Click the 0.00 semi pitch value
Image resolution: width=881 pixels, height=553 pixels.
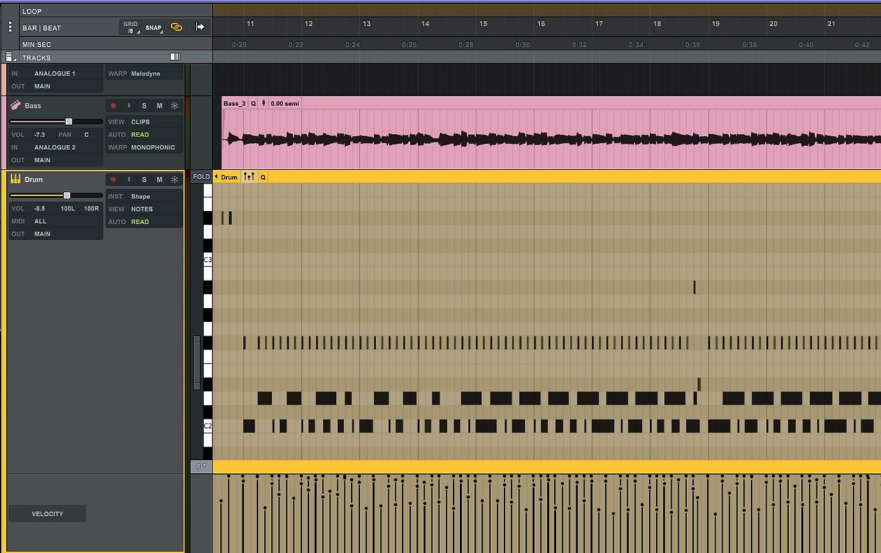click(285, 103)
